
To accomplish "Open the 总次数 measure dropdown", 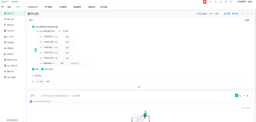I will pos(66,31).
